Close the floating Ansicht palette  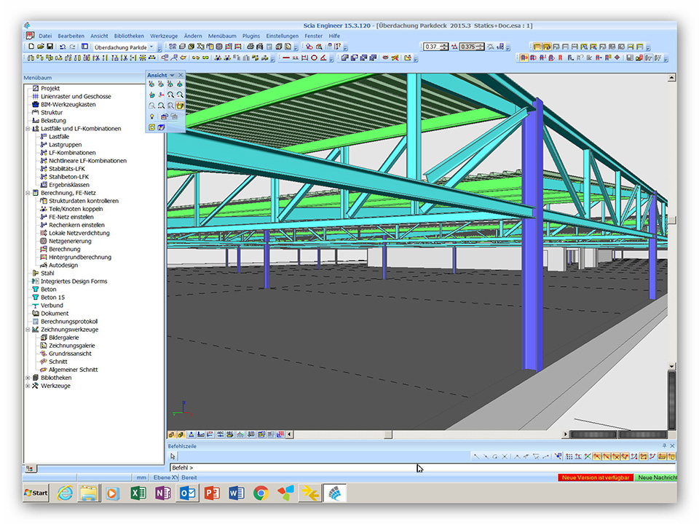(181, 75)
